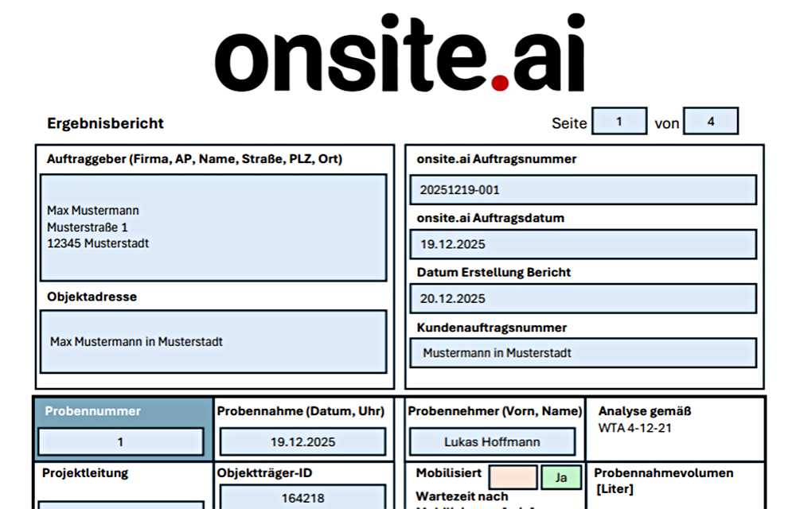The image size is (796, 509).
Task: Click the Datum Erstellung Bericht field
Action: coord(583,299)
